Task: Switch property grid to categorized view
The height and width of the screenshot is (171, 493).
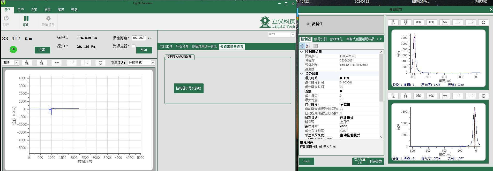Action: click(x=302, y=46)
